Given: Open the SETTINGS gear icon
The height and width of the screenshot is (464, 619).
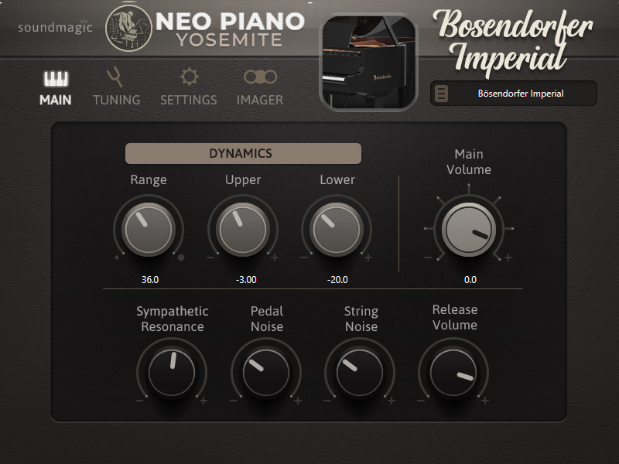Looking at the screenshot, I should [189, 77].
